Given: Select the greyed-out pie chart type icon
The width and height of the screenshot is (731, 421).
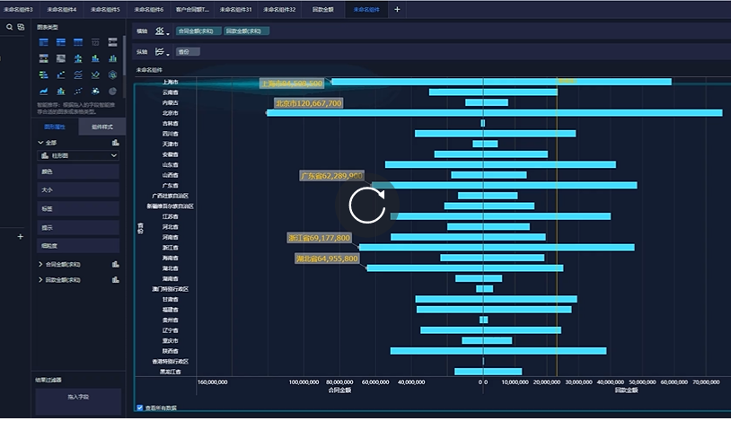Looking at the screenshot, I should 112,92.
